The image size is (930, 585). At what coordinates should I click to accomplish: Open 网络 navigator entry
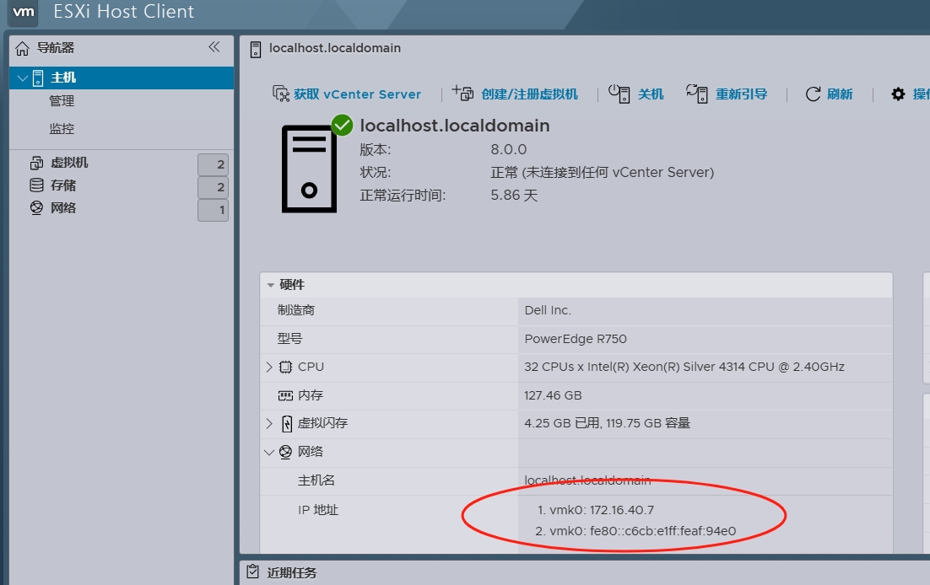point(63,207)
